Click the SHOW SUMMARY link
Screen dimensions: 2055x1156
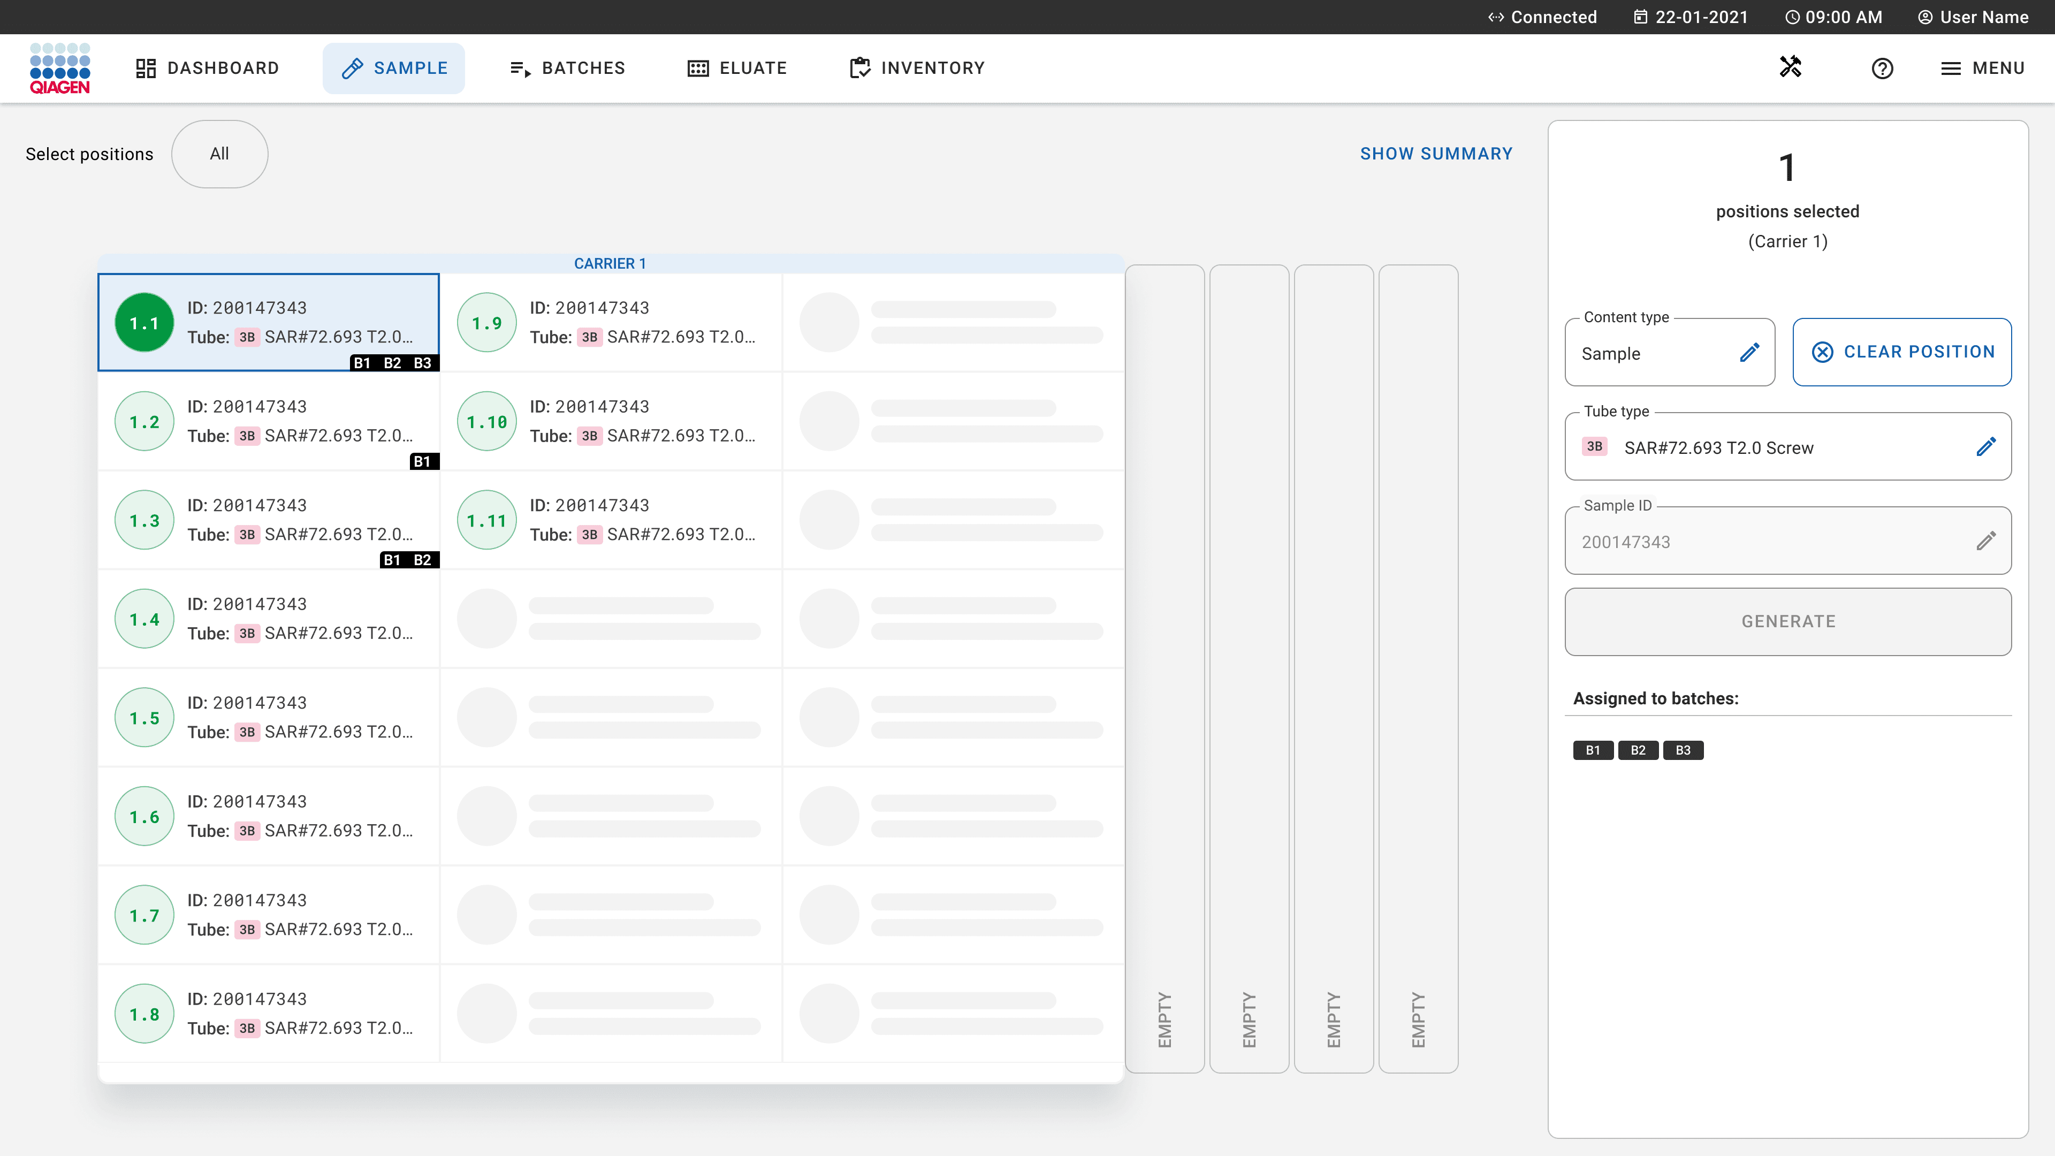(x=1436, y=154)
